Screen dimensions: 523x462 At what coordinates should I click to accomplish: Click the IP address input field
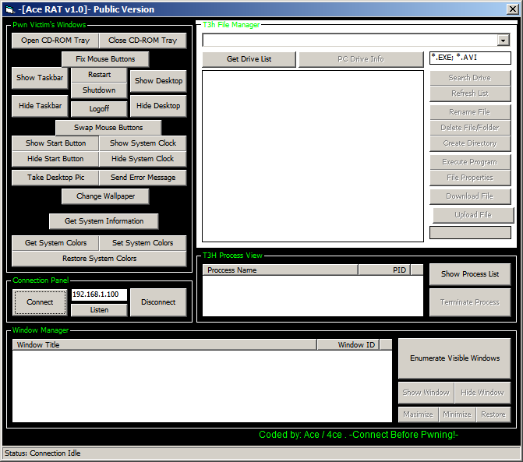click(99, 295)
